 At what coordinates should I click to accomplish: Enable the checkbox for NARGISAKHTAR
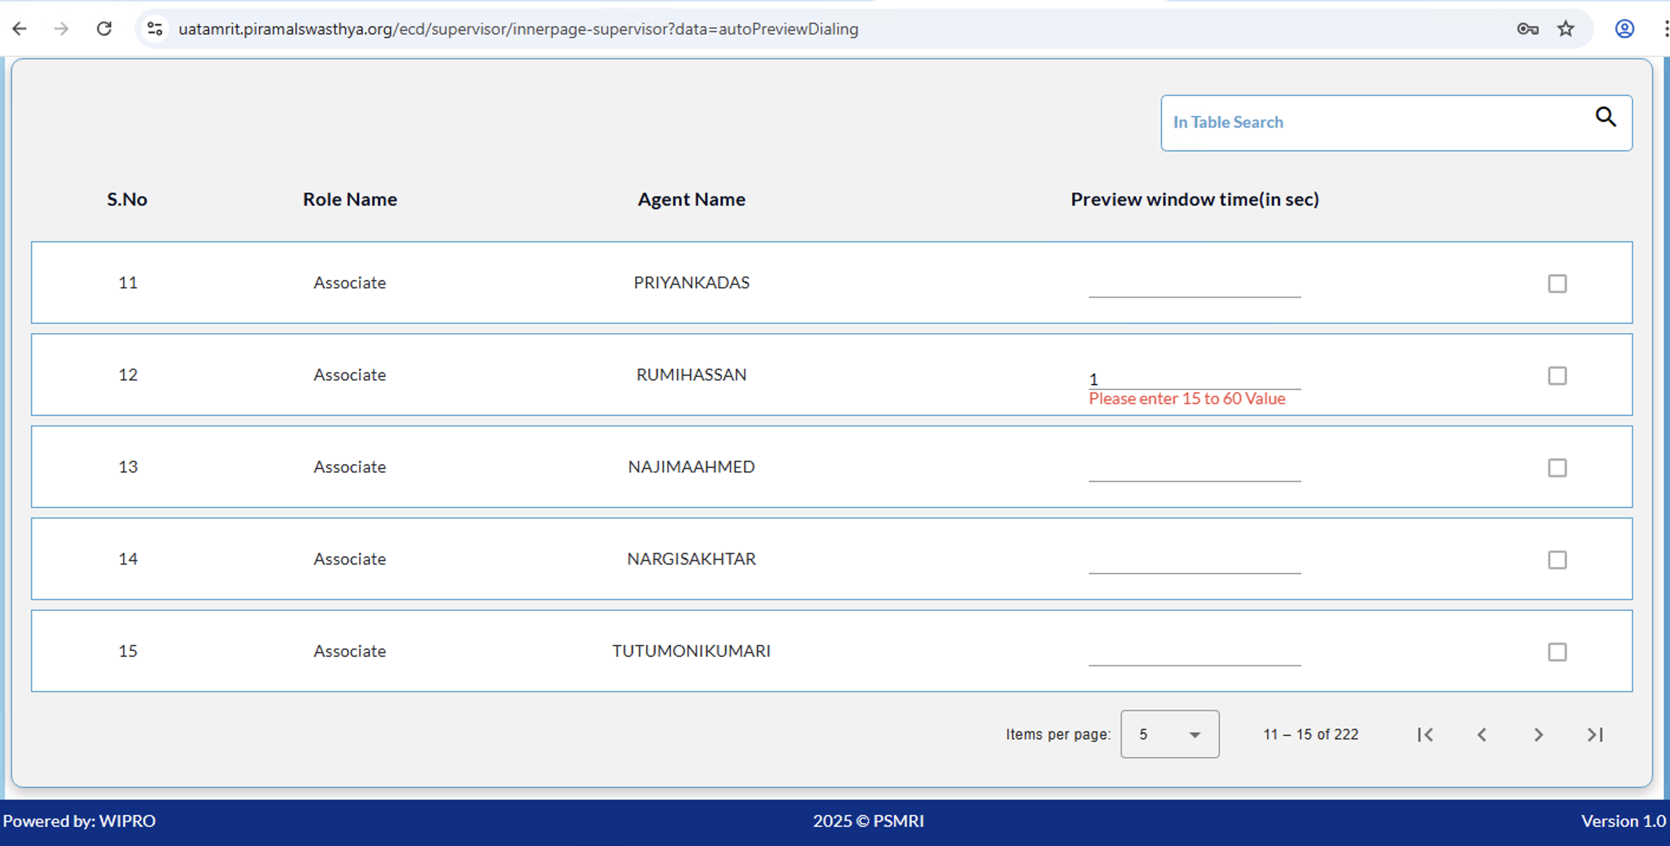tap(1557, 560)
